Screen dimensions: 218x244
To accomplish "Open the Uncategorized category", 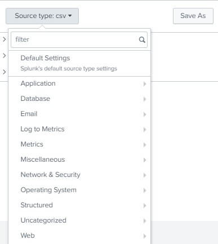I will tap(79, 220).
